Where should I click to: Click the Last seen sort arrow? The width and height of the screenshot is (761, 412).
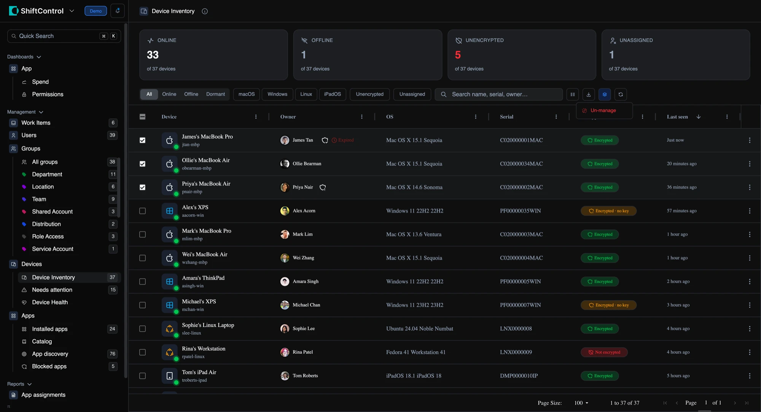pos(699,117)
